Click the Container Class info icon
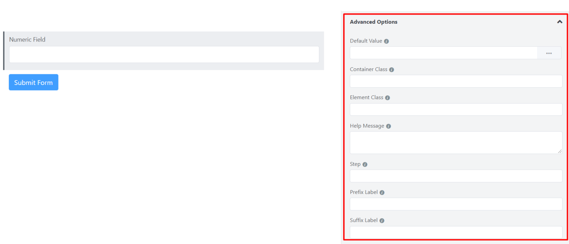 click(x=392, y=69)
